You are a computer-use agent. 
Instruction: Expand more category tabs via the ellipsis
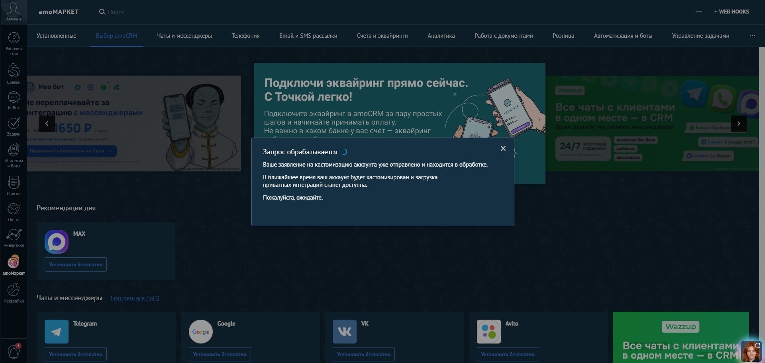tap(752, 36)
